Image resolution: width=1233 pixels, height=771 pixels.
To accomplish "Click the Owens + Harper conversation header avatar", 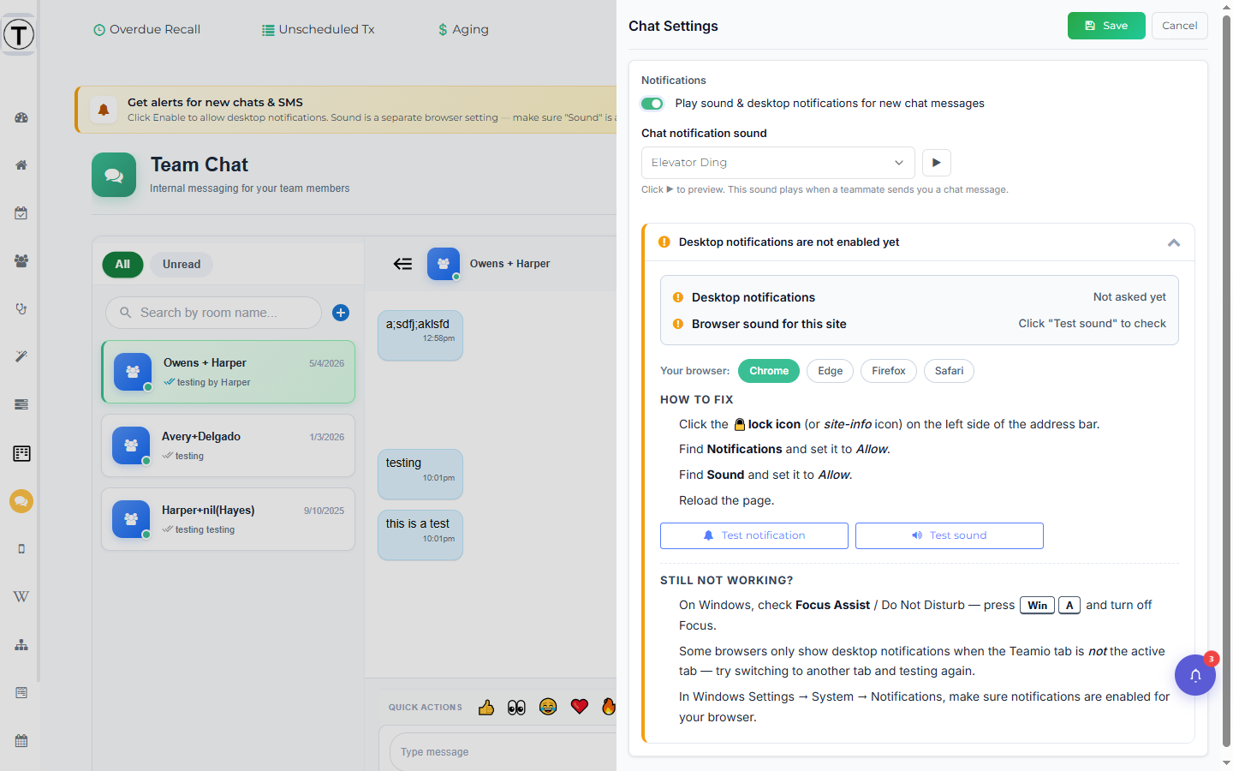I will point(444,264).
